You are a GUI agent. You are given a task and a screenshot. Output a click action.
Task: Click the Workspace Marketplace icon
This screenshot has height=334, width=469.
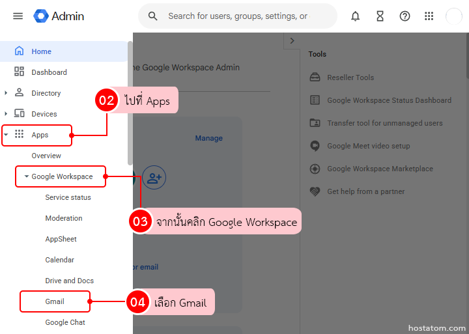coord(315,169)
